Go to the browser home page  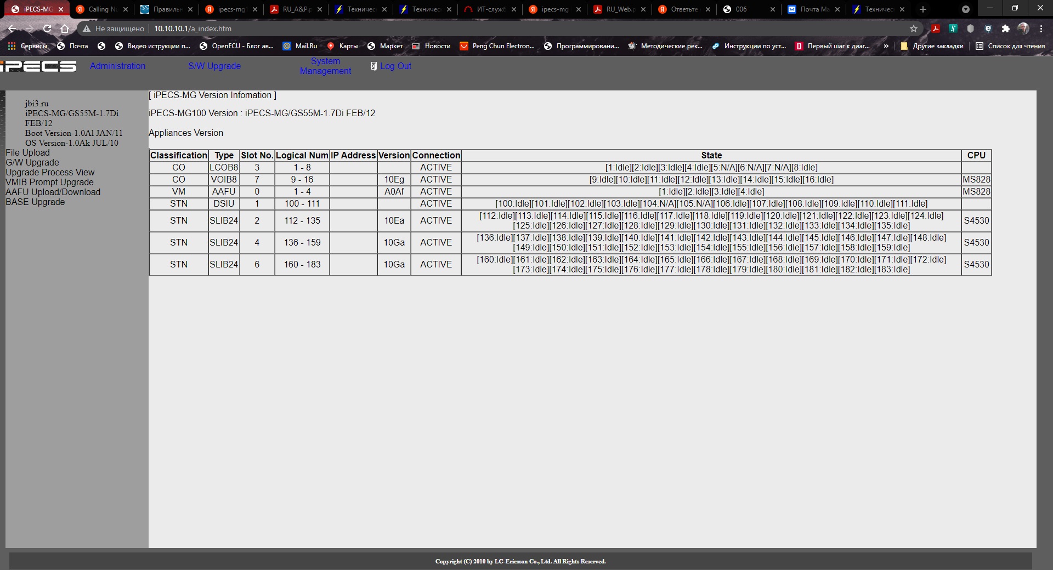tap(65, 29)
